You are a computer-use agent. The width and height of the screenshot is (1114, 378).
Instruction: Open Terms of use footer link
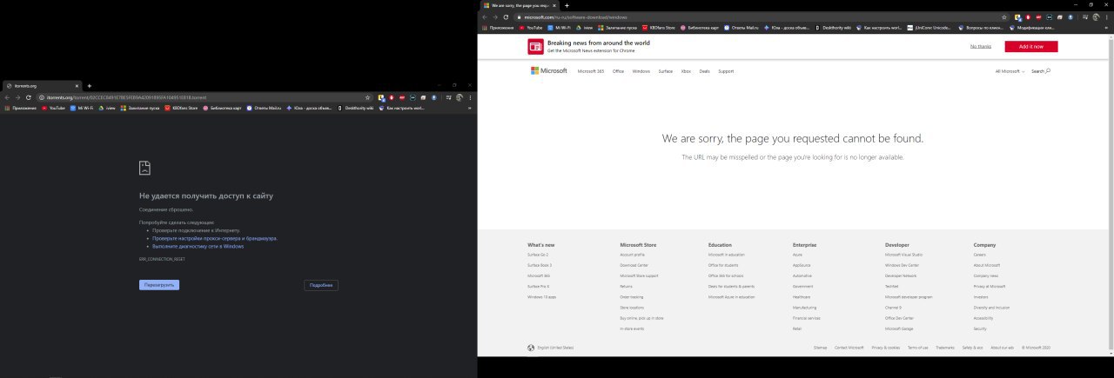[x=918, y=348]
